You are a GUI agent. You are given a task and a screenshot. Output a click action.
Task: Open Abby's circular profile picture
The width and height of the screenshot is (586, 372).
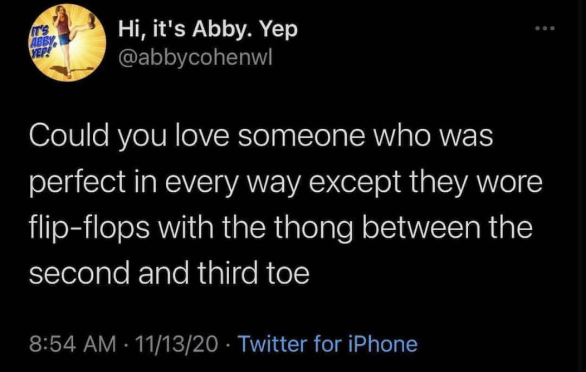[x=67, y=42]
